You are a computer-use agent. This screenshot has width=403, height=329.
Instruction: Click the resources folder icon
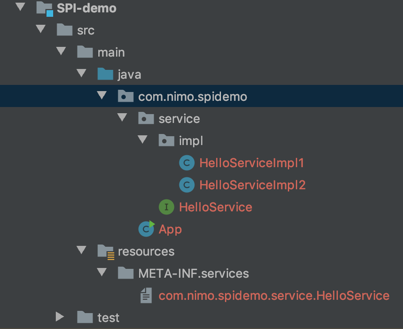(x=106, y=252)
